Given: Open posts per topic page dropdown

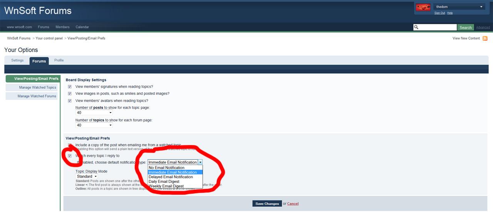Looking at the screenshot, I should [94, 113].
